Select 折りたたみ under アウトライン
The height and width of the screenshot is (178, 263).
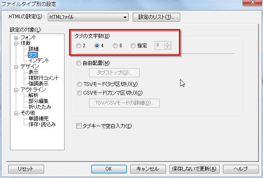tap(39, 107)
